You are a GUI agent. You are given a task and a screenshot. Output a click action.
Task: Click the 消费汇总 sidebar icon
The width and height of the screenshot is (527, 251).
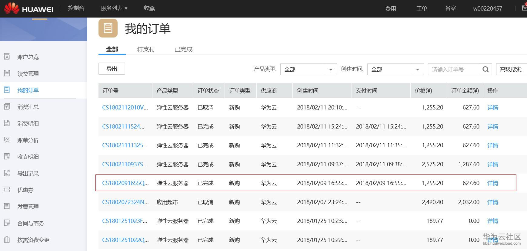pos(7,106)
